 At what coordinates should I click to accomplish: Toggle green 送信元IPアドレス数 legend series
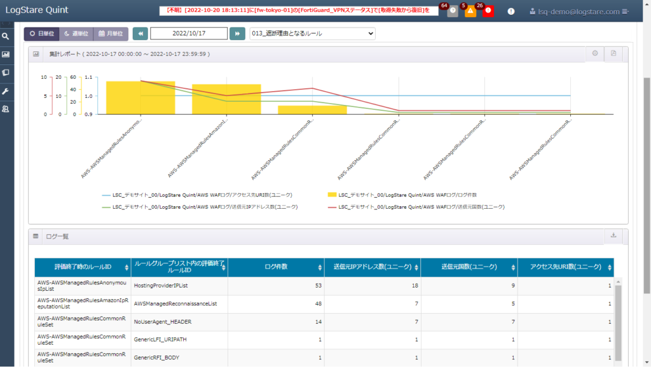[200, 207]
